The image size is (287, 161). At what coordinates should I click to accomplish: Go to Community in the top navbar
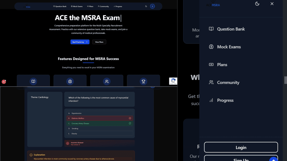pyautogui.click(x=103, y=6)
